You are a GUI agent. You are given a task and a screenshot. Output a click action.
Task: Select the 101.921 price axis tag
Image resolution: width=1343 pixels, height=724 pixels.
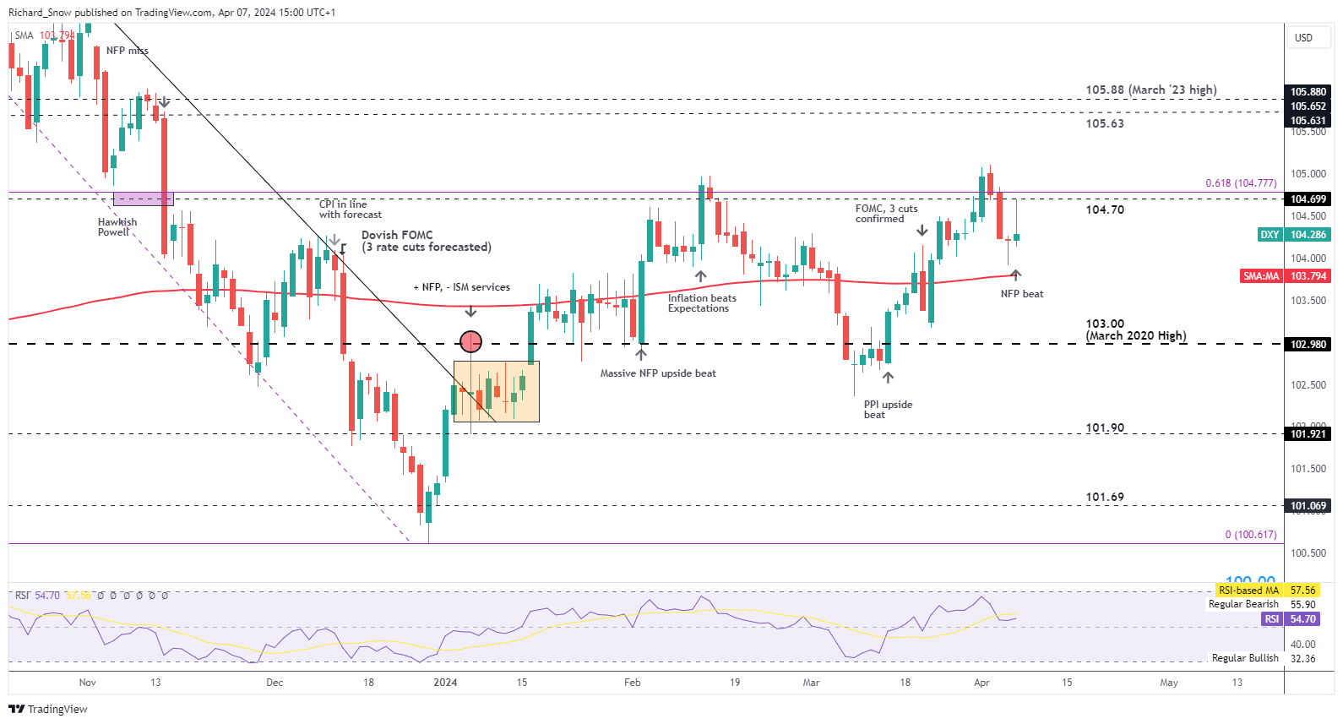pyautogui.click(x=1308, y=434)
